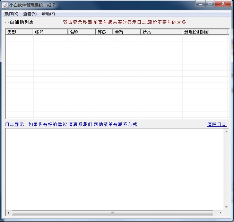The width and height of the screenshot is (234, 222).
Task: Maximize the 小白软件管理系统 window
Action: 210,4
